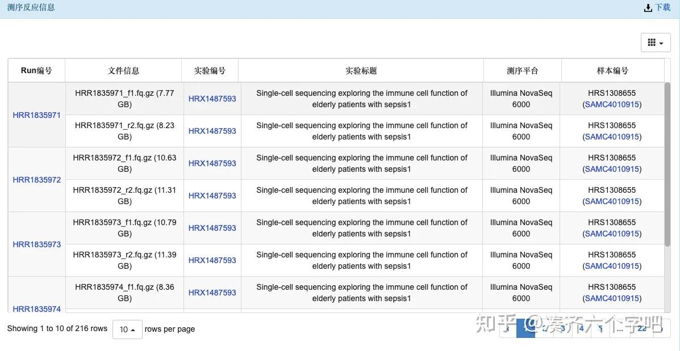This screenshot has width=680, height=351.
Task: Open the rows per page dropdown
Action: tap(127, 329)
